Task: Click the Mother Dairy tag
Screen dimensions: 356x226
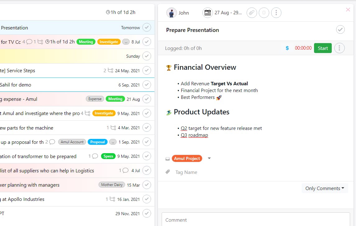Action: [112, 184]
